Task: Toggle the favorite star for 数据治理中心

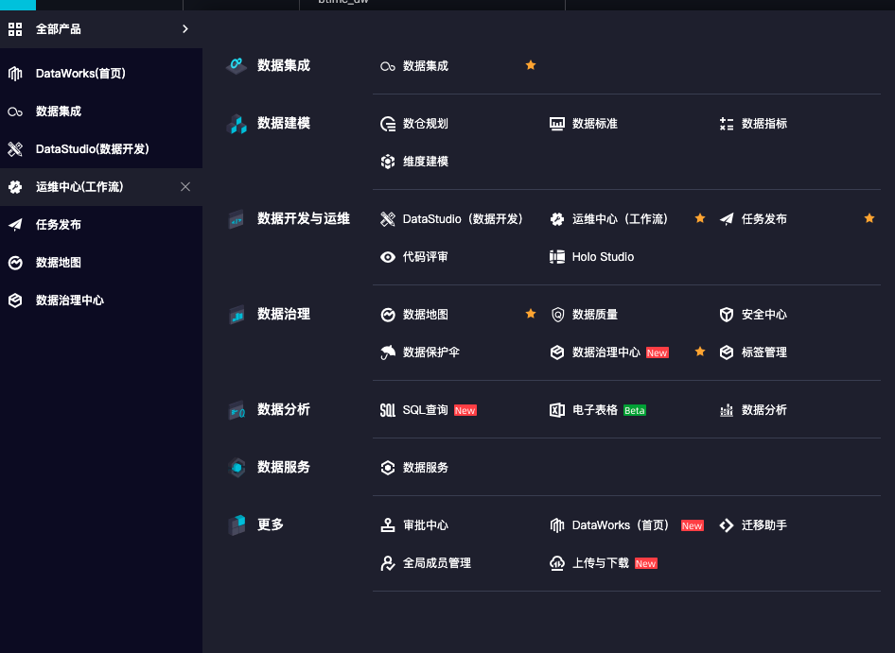Action: point(700,352)
